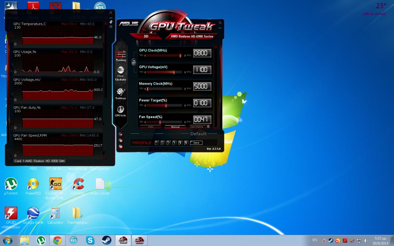Select profile slot 3

(x=168, y=143)
